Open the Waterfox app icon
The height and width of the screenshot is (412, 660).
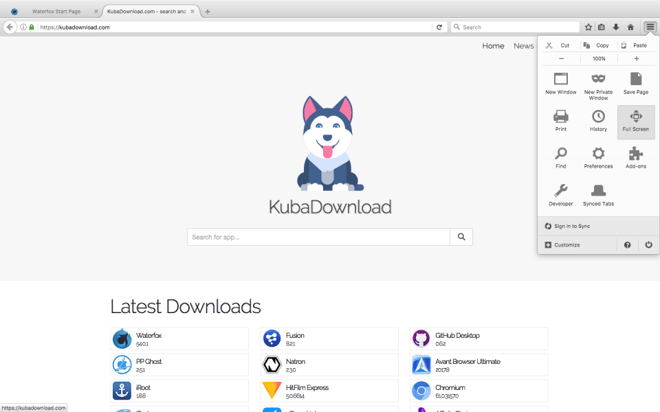122,339
